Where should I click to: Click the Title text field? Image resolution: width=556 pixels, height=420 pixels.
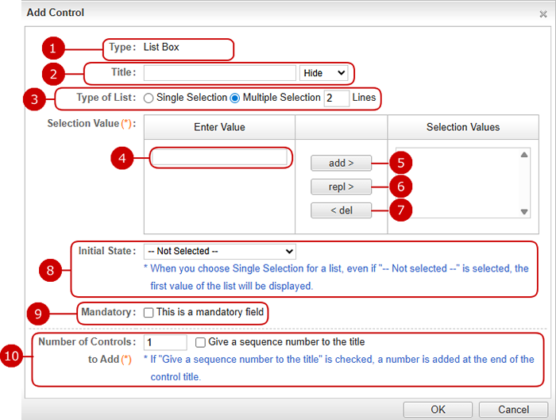[219, 73]
